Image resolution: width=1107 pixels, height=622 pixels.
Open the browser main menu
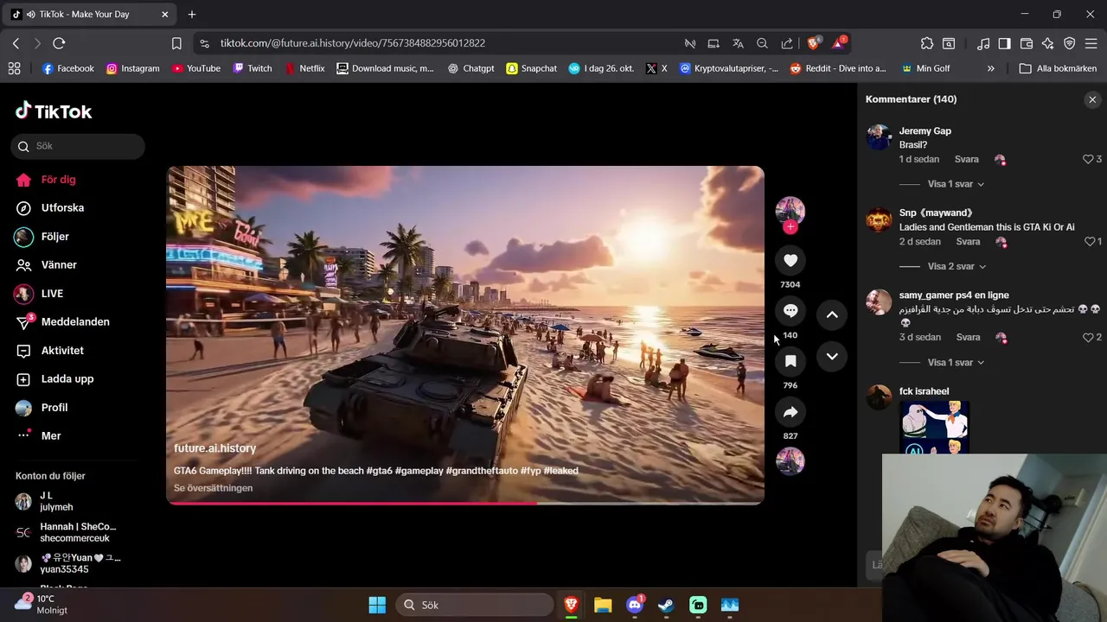[x=1091, y=43]
